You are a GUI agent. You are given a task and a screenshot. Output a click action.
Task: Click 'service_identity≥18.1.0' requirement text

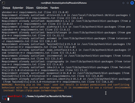pos(64,79)
